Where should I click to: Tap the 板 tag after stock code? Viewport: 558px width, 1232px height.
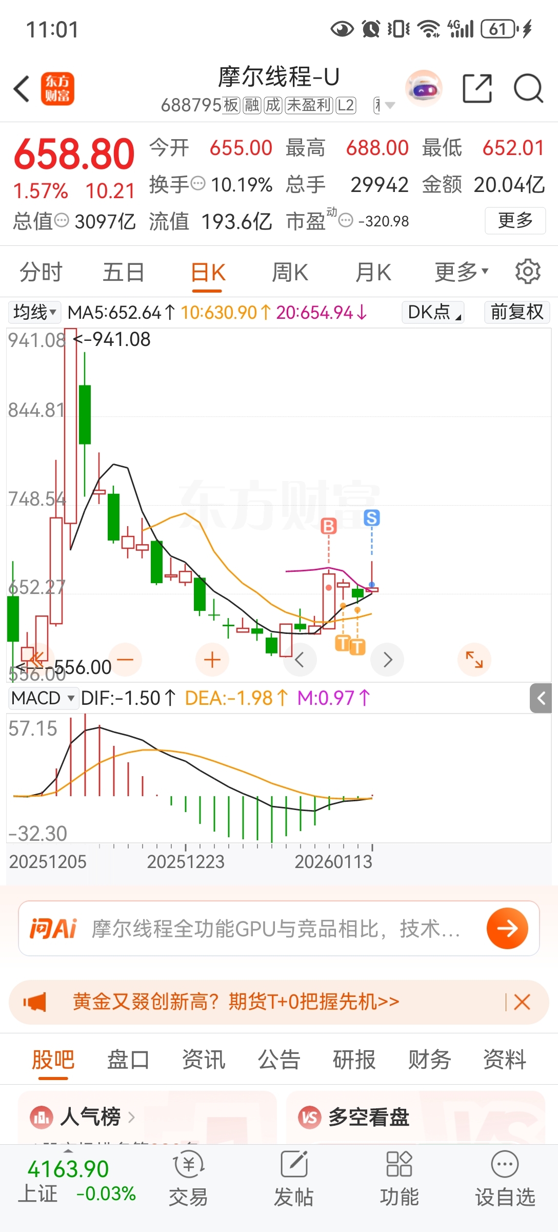(231, 105)
